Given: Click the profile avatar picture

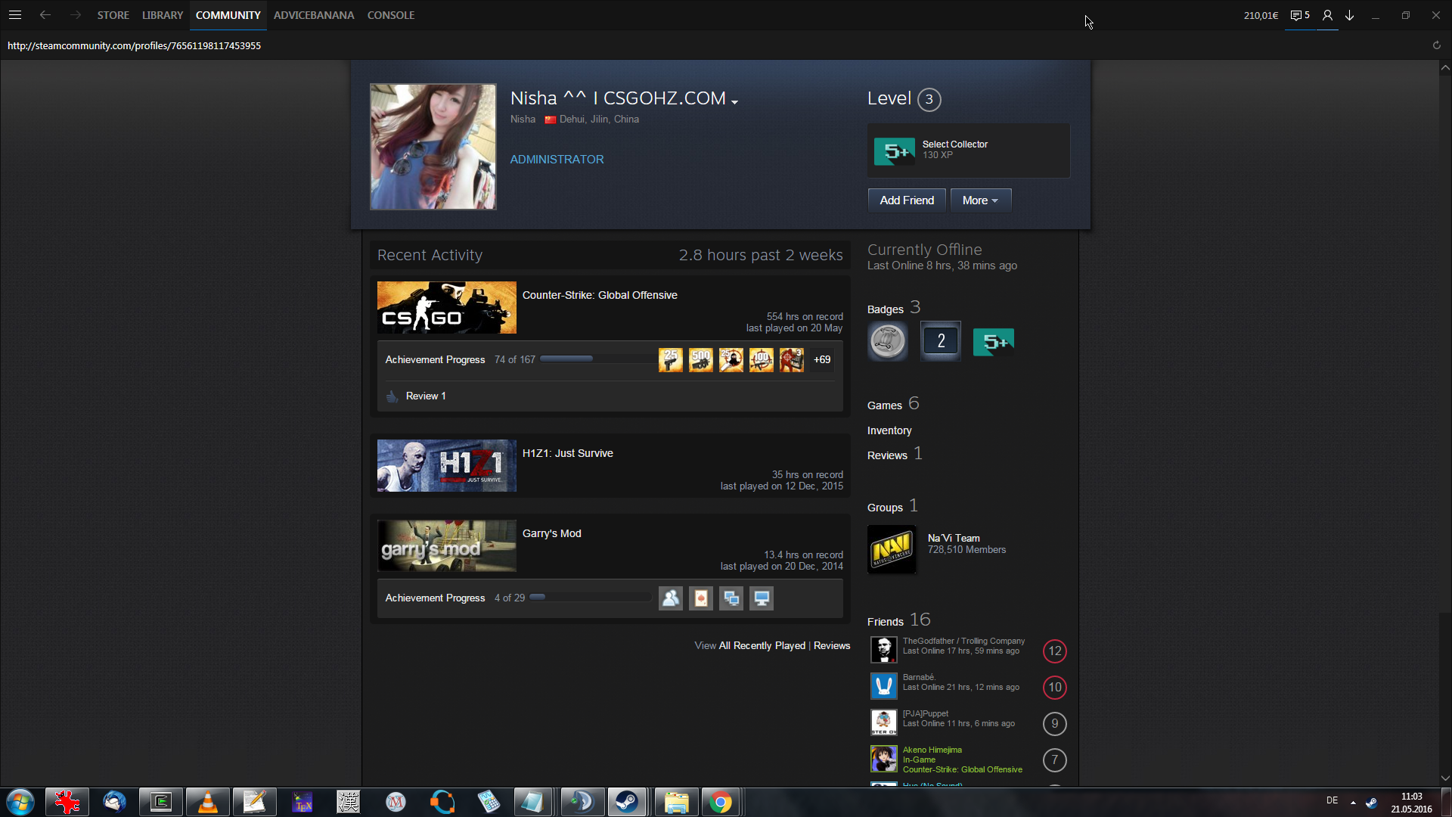Looking at the screenshot, I should [x=433, y=147].
